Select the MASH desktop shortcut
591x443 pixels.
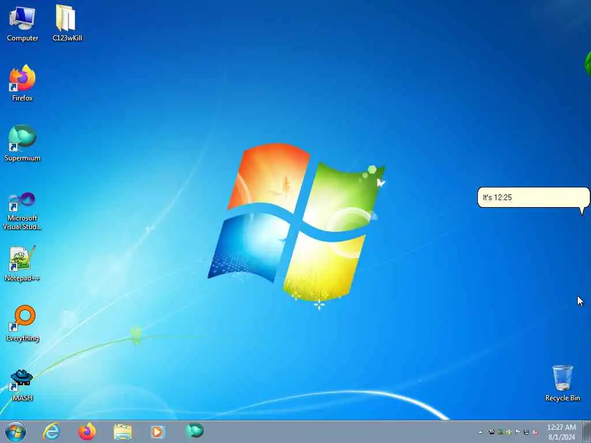23,385
